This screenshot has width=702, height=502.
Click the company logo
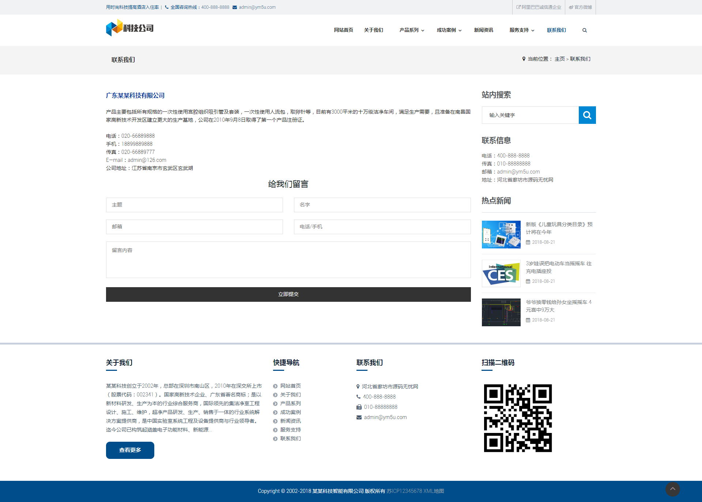pyautogui.click(x=130, y=28)
